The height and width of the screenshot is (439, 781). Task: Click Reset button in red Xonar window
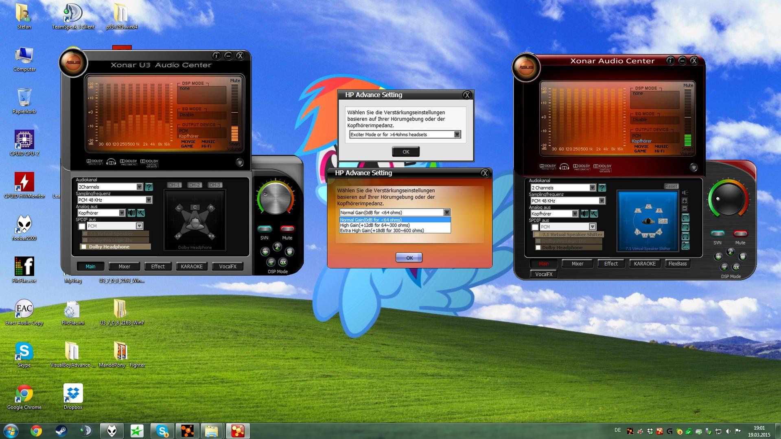point(671,186)
